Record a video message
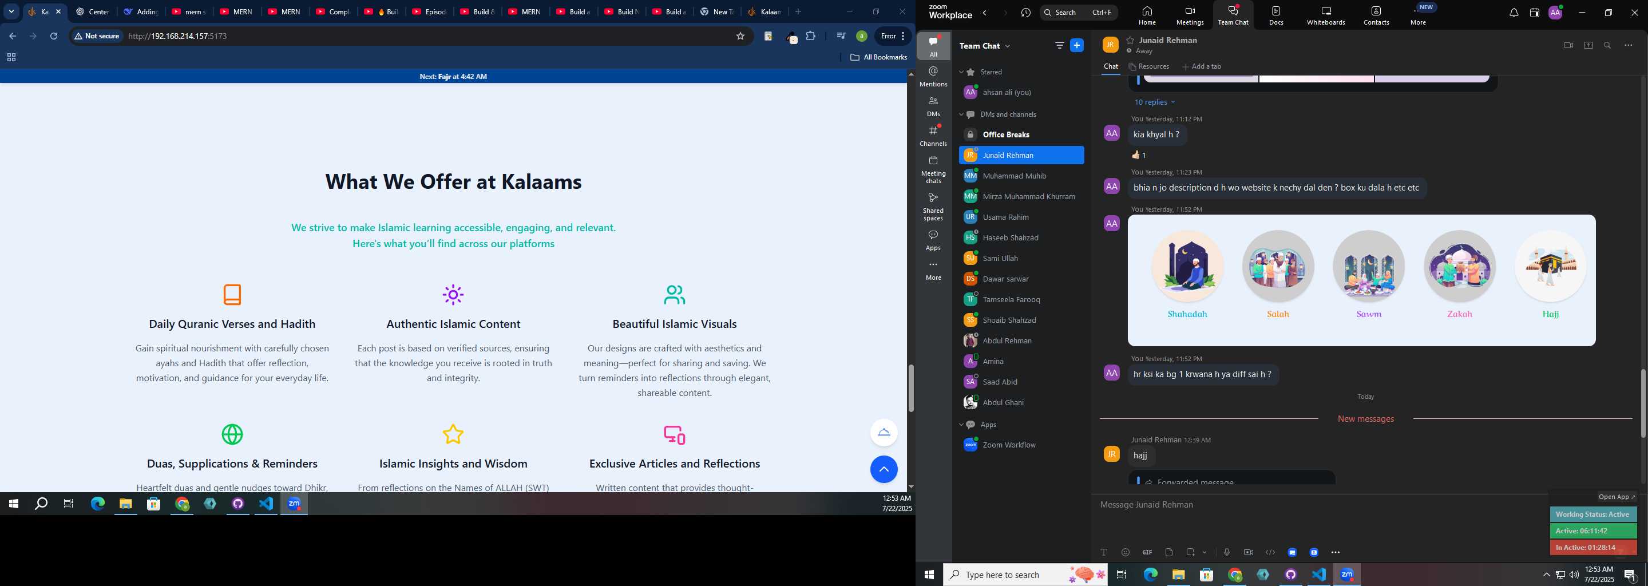The width and height of the screenshot is (1648, 586). (1248, 553)
